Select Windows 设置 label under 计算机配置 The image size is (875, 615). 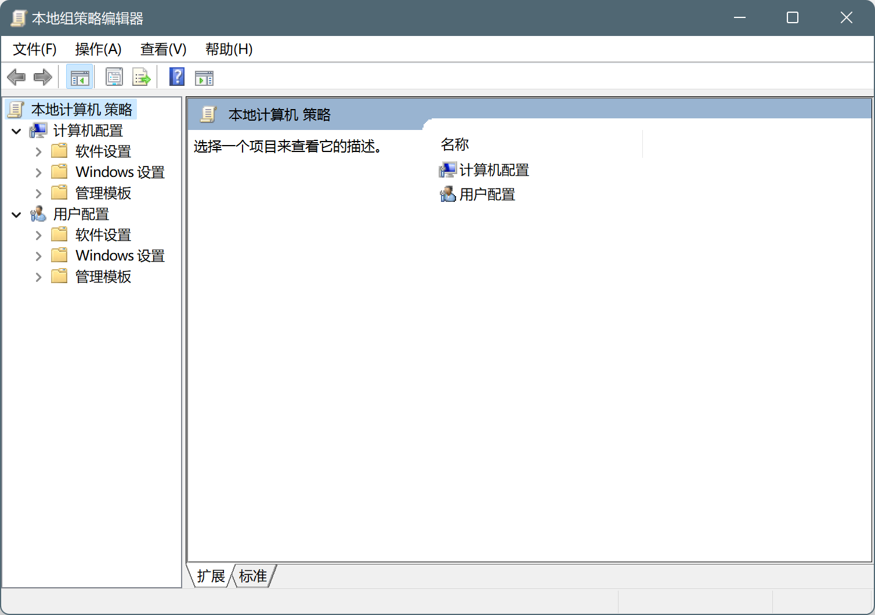(120, 172)
